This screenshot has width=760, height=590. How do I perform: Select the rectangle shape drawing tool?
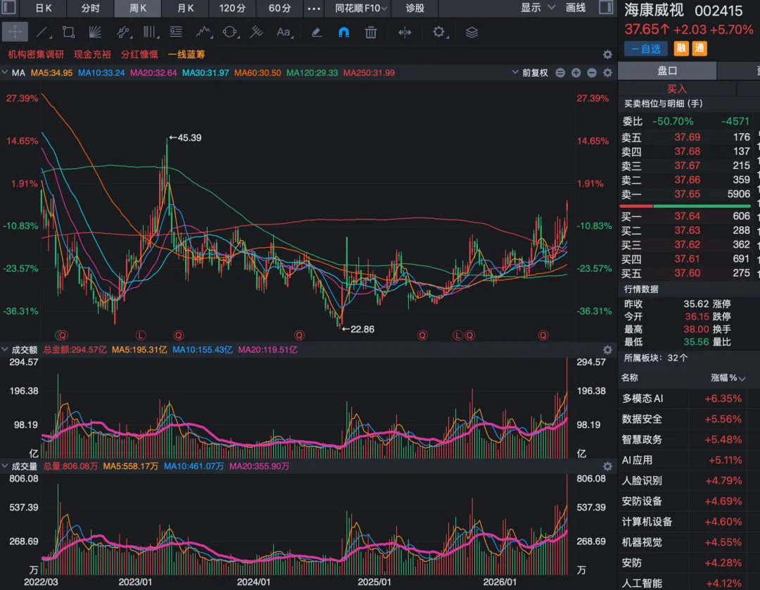[69, 32]
